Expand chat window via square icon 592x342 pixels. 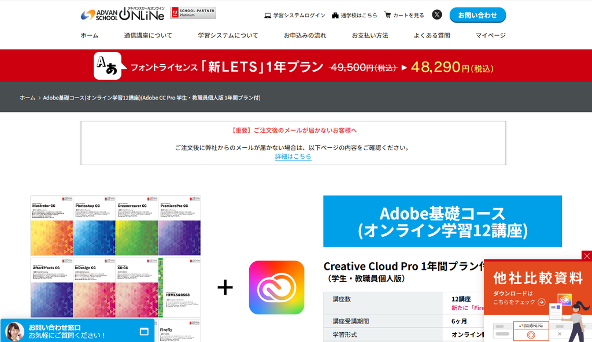click(x=144, y=332)
